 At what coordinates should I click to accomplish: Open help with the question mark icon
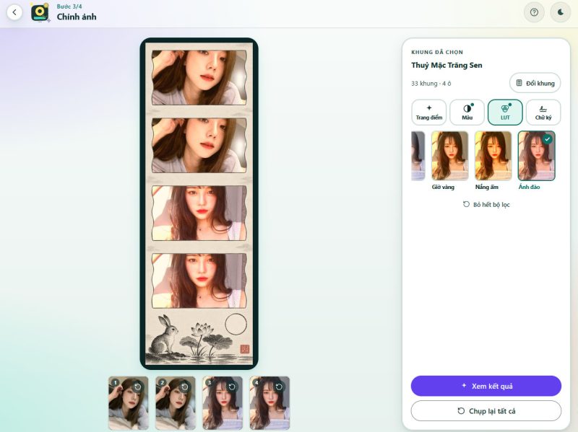coord(534,12)
